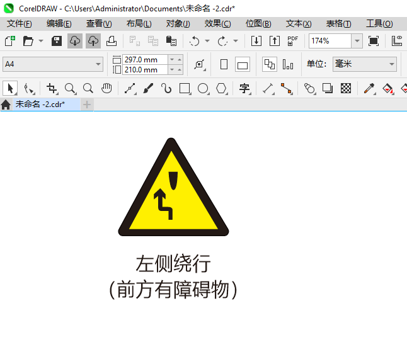Toggle apply layout to all pages
Image resolution: width=407 pixels, height=347 pixels.
point(270,64)
